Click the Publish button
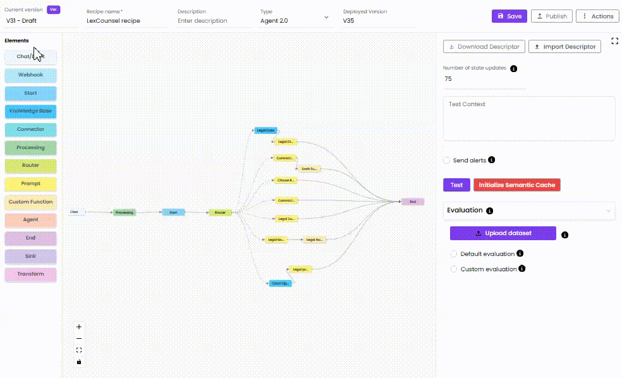 (551, 16)
